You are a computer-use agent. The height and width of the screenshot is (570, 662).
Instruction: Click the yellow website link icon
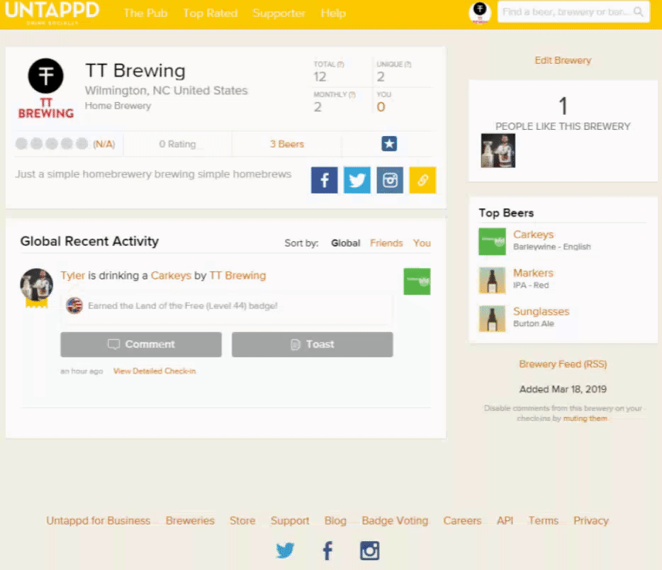coord(422,180)
